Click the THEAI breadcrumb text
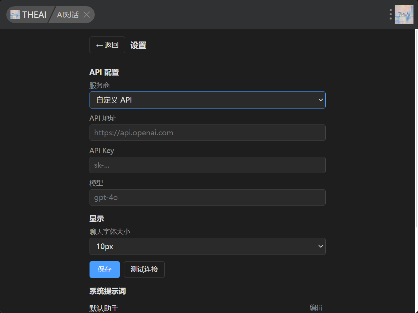Screen dimensions: 418x313 pos(34,15)
